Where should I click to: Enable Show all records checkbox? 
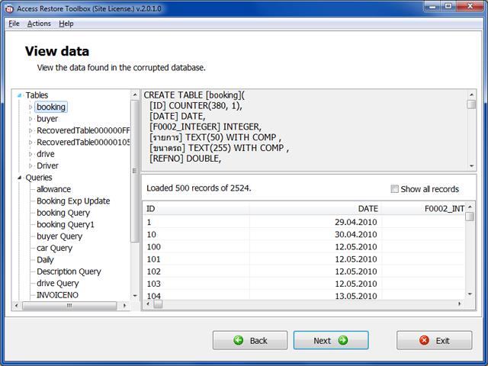[x=394, y=189]
